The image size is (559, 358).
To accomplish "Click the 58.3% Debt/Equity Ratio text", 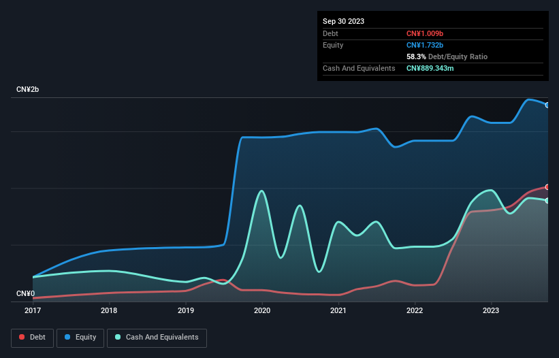I will point(447,56).
